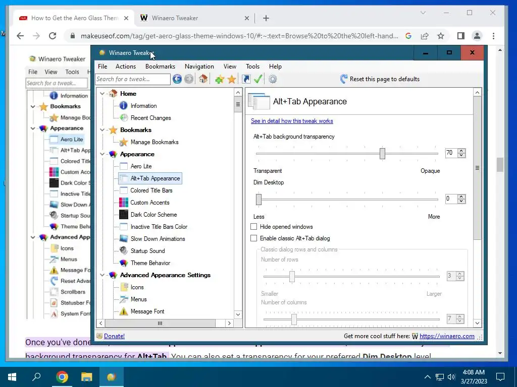Add bookmark with green plus star icon
The width and height of the screenshot is (517, 387).
click(x=219, y=79)
